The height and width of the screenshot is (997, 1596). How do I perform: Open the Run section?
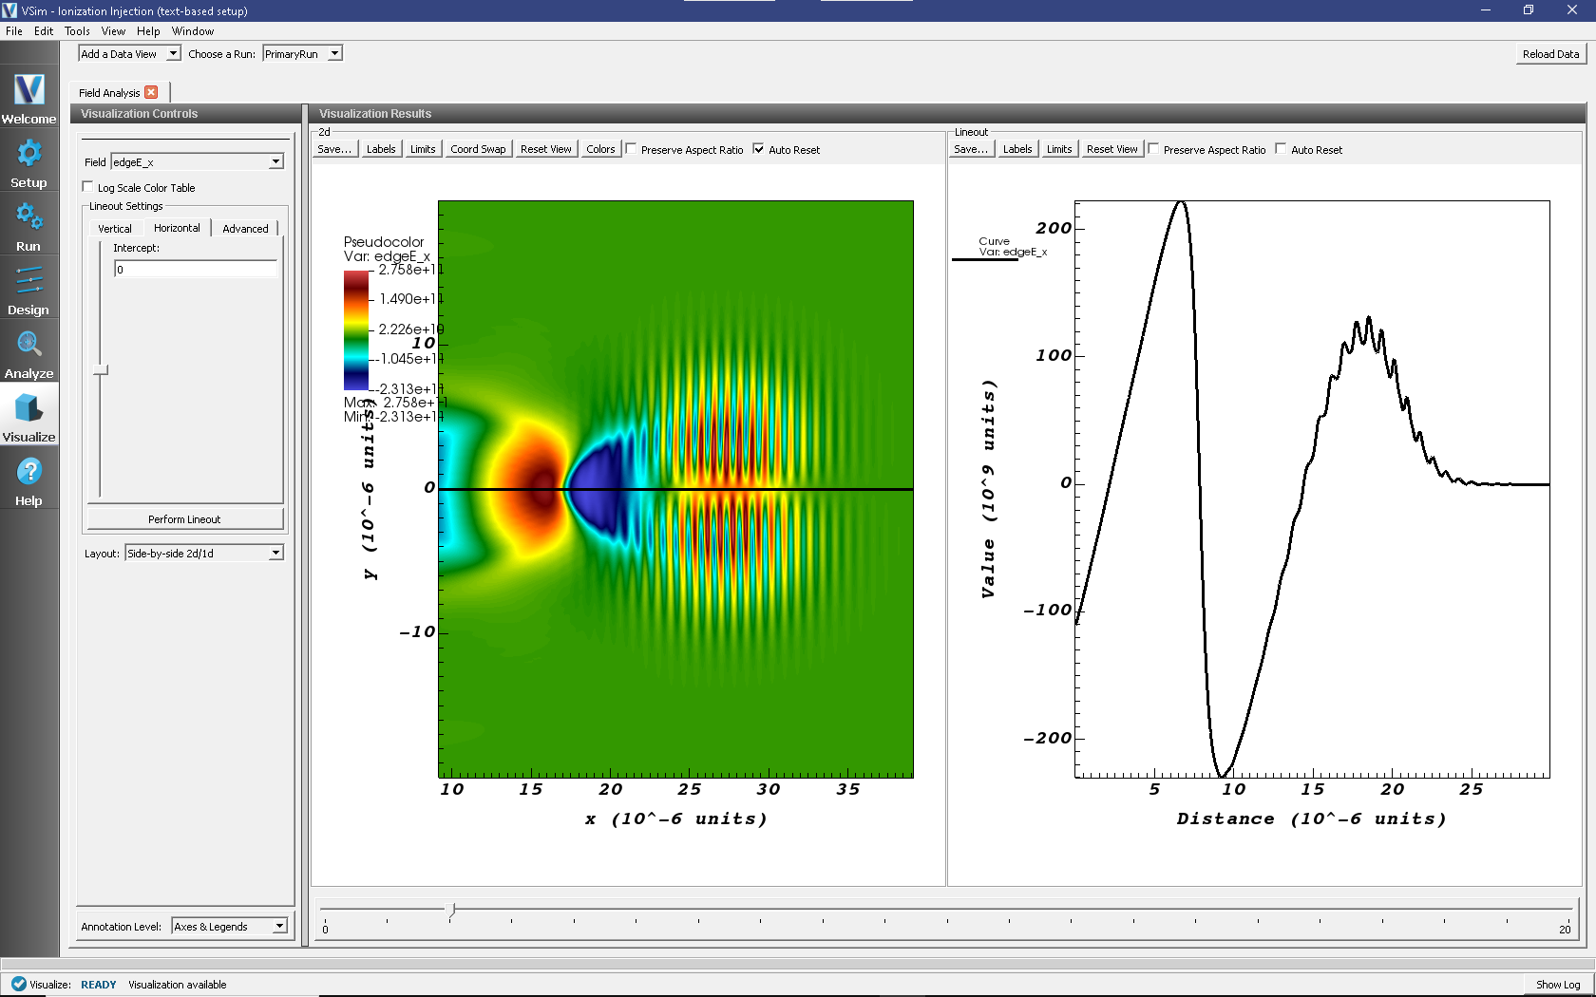pos(28,226)
